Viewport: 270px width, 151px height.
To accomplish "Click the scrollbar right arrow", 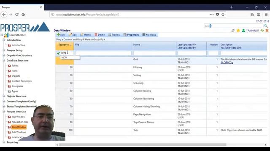I will (265, 145).
